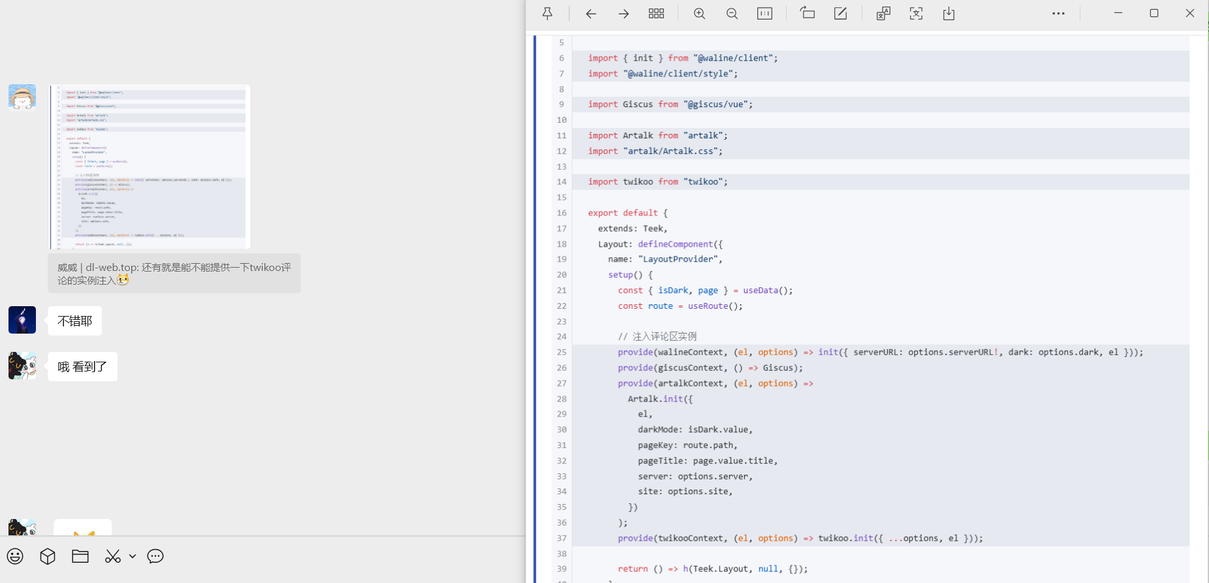The width and height of the screenshot is (1209, 583).
Task: Zoom out of the code image
Action: (x=732, y=14)
